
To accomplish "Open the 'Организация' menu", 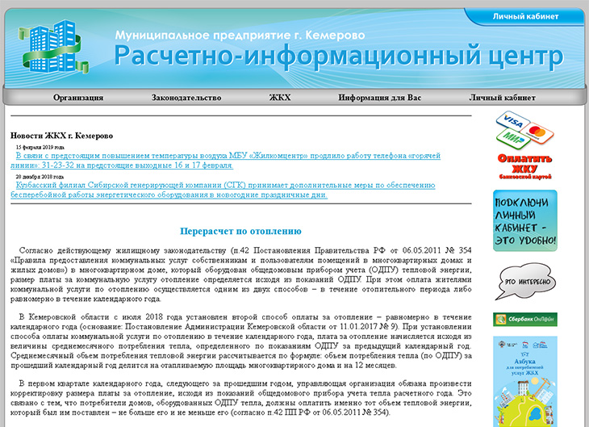I will coord(78,98).
